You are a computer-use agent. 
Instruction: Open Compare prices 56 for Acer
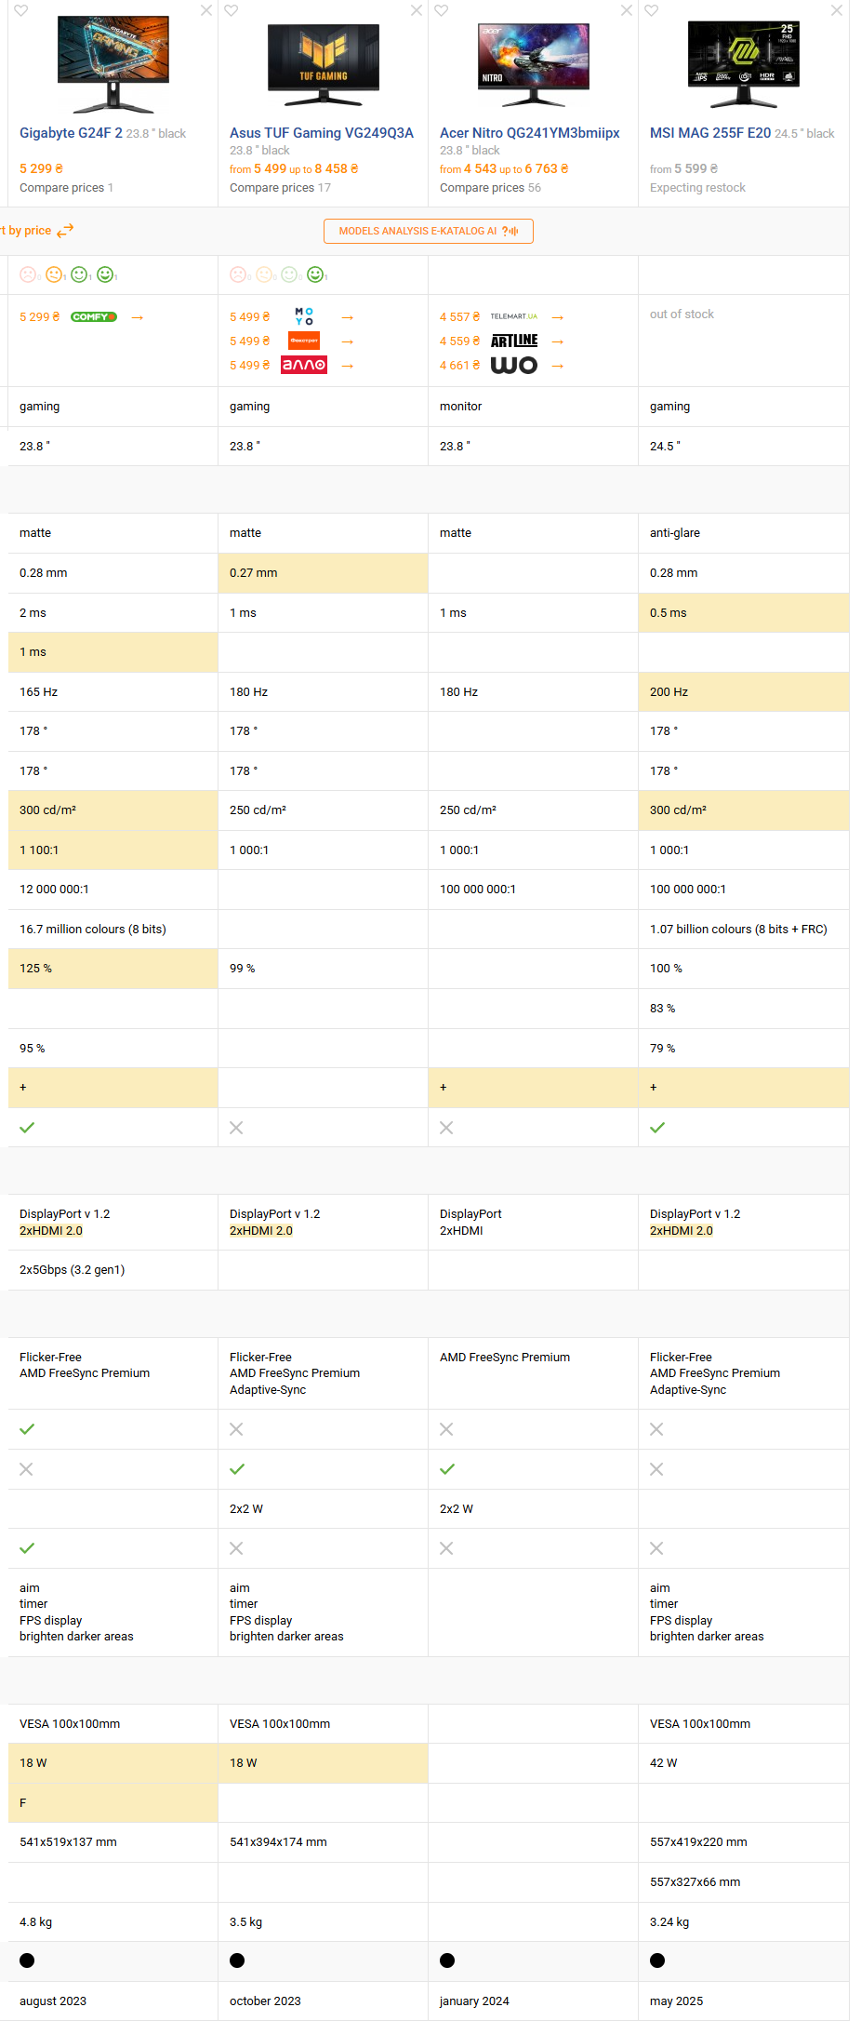click(x=490, y=188)
